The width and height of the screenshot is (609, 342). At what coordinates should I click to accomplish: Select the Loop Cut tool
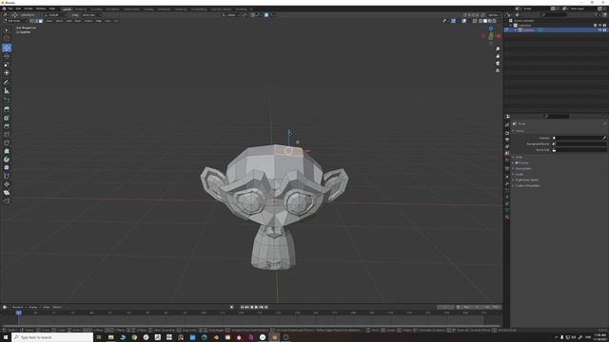[7, 135]
